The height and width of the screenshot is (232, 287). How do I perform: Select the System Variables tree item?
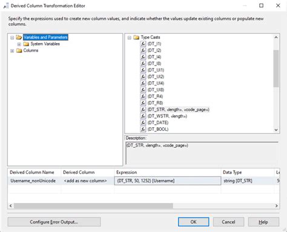(x=45, y=44)
